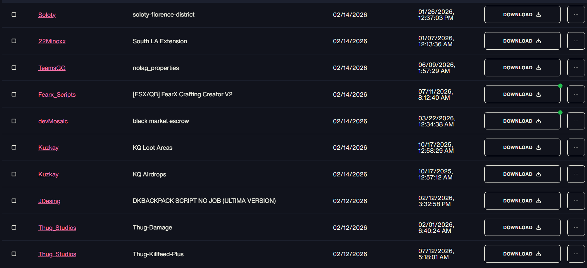Select the checkbox for the Thug-Killfeed-Plus row
Screen dimensions: 587x268
click(14, 254)
